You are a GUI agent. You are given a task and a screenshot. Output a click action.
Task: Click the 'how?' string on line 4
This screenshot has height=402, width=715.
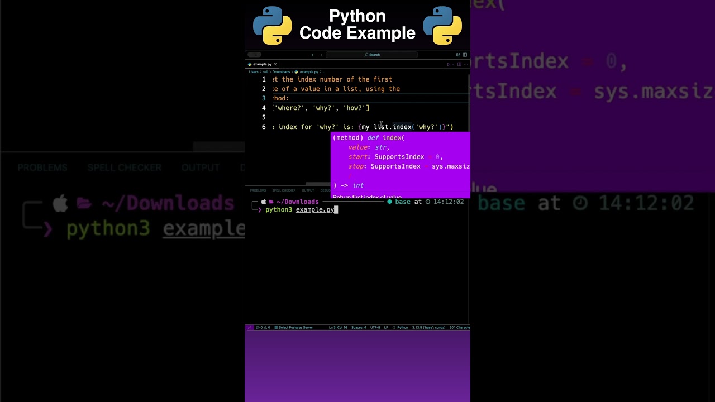tap(355, 108)
